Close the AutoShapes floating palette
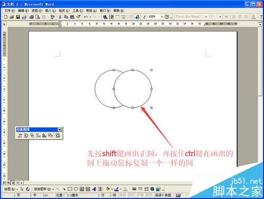This screenshot has height=199, width=264. [x=60, y=130]
